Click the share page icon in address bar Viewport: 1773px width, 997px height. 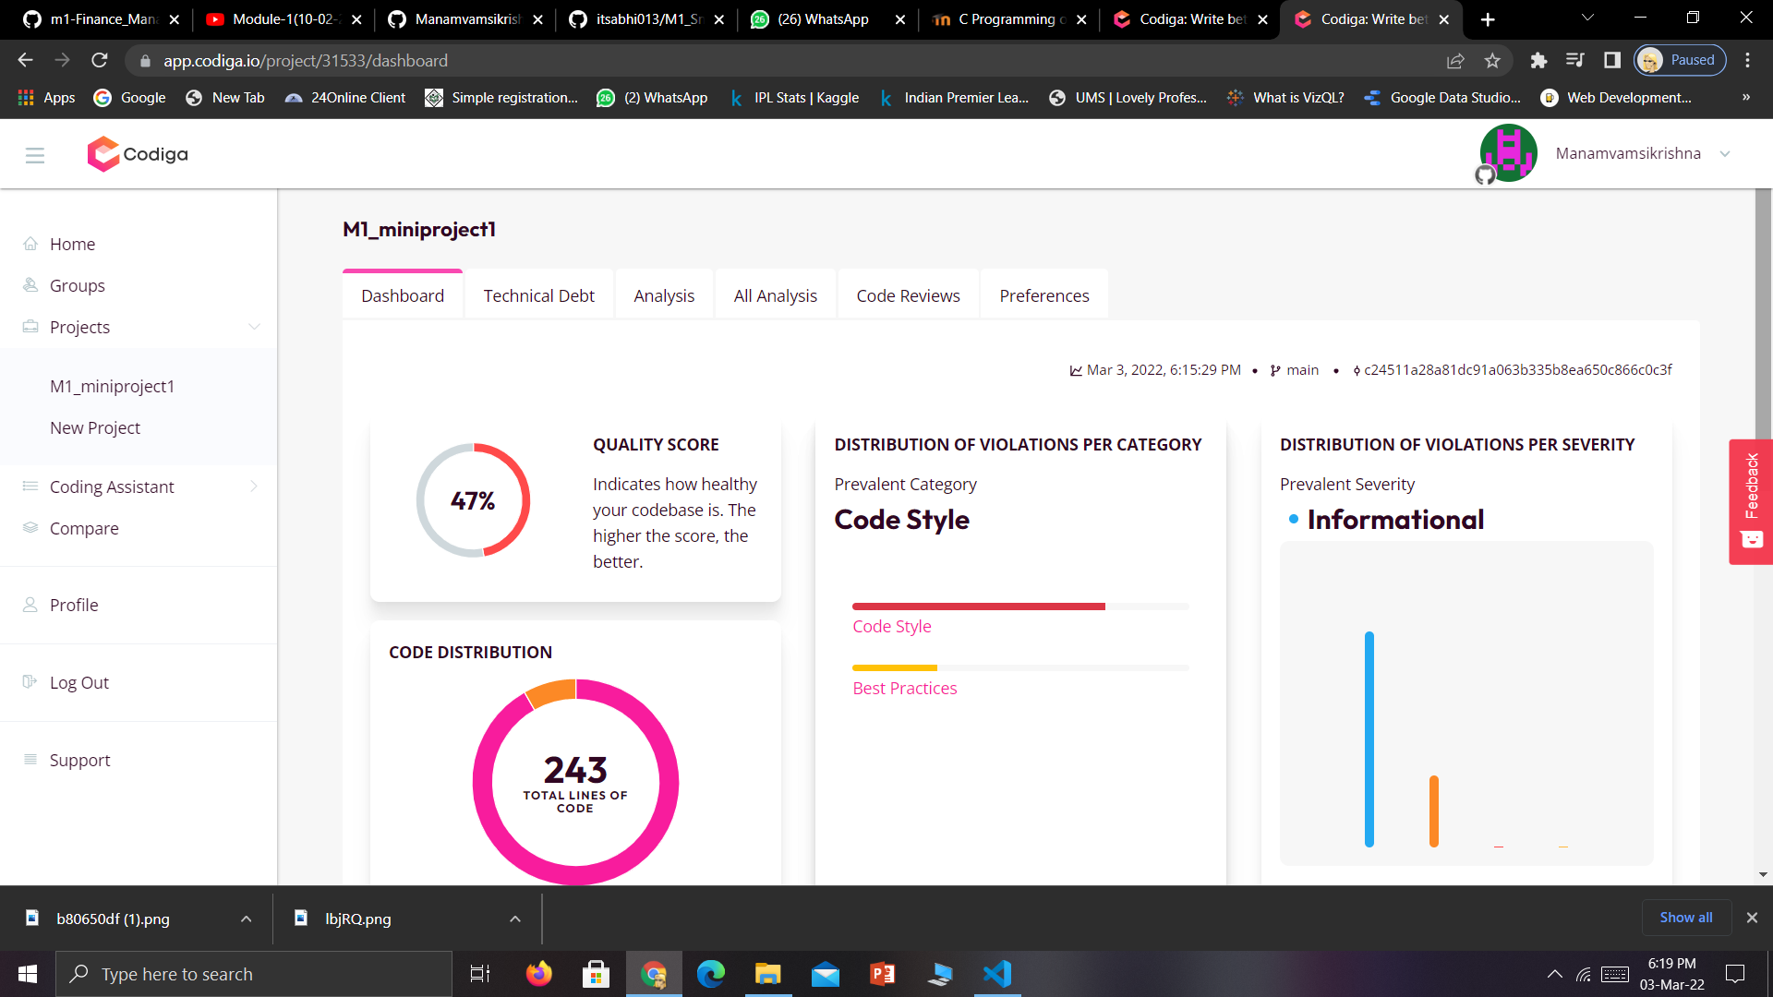(x=1455, y=60)
